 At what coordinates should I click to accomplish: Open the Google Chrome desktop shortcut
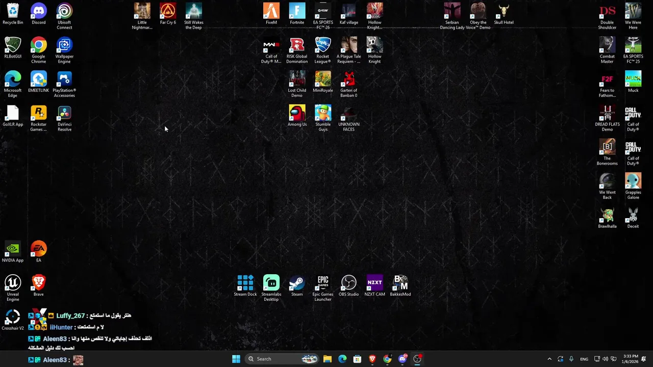[38, 50]
